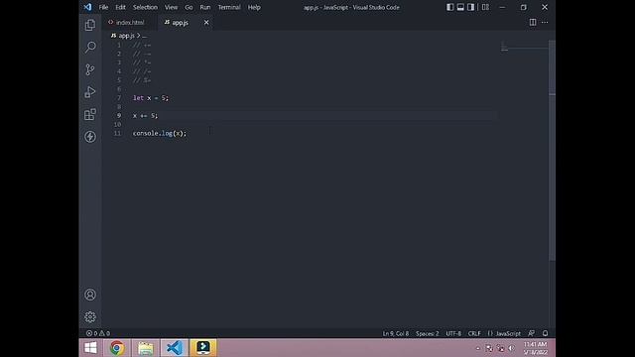Viewport: 635px width, 357px height.
Task: Click Ln 9, Col 8 in status bar
Action: coord(396,333)
